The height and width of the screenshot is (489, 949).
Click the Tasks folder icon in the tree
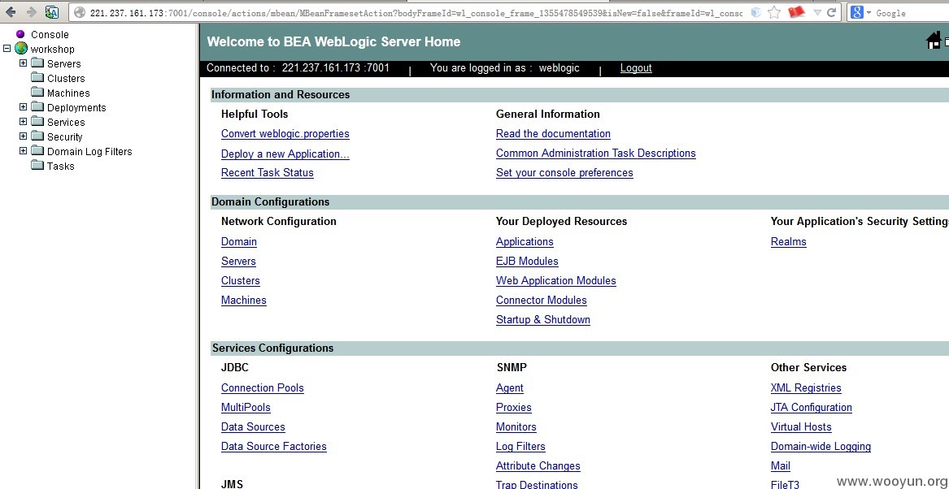[x=37, y=165]
